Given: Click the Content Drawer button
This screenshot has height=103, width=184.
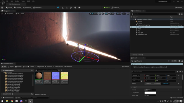Looking at the screenshot, I should [x=8, y=98].
